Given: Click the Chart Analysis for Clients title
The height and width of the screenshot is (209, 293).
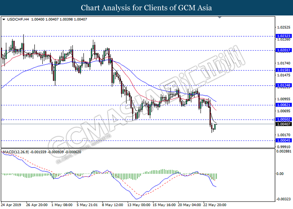Looking at the screenshot, I should pyautogui.click(x=146, y=8).
